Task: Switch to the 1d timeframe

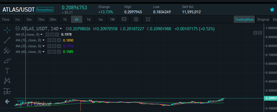Action: (x=88, y=19)
